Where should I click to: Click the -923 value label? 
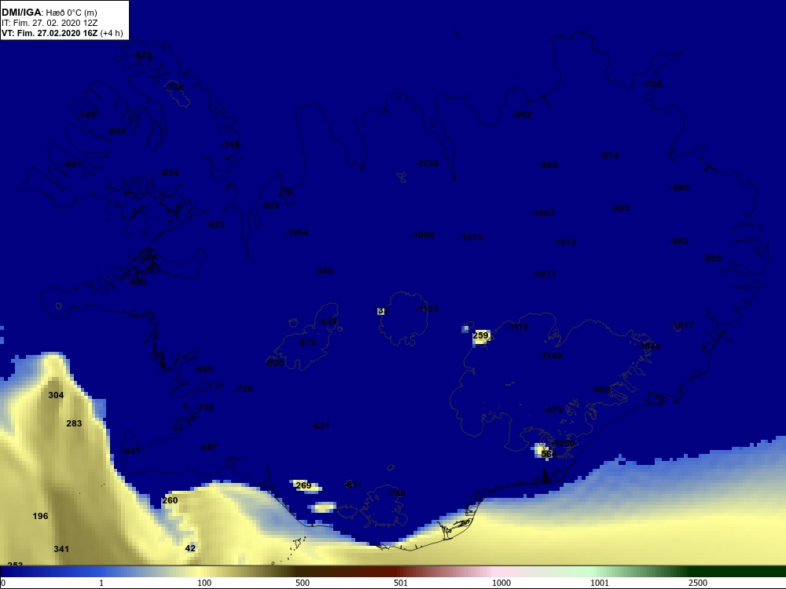216,225
